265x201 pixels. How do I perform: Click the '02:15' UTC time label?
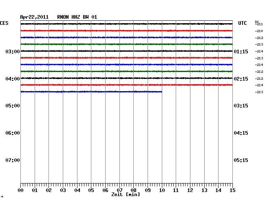pos(241,79)
